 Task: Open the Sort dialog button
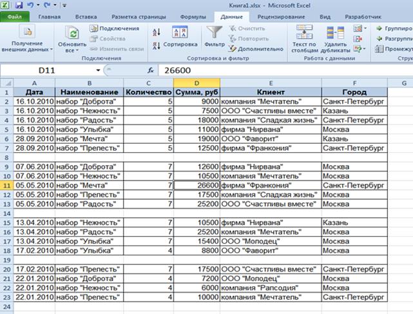point(180,37)
